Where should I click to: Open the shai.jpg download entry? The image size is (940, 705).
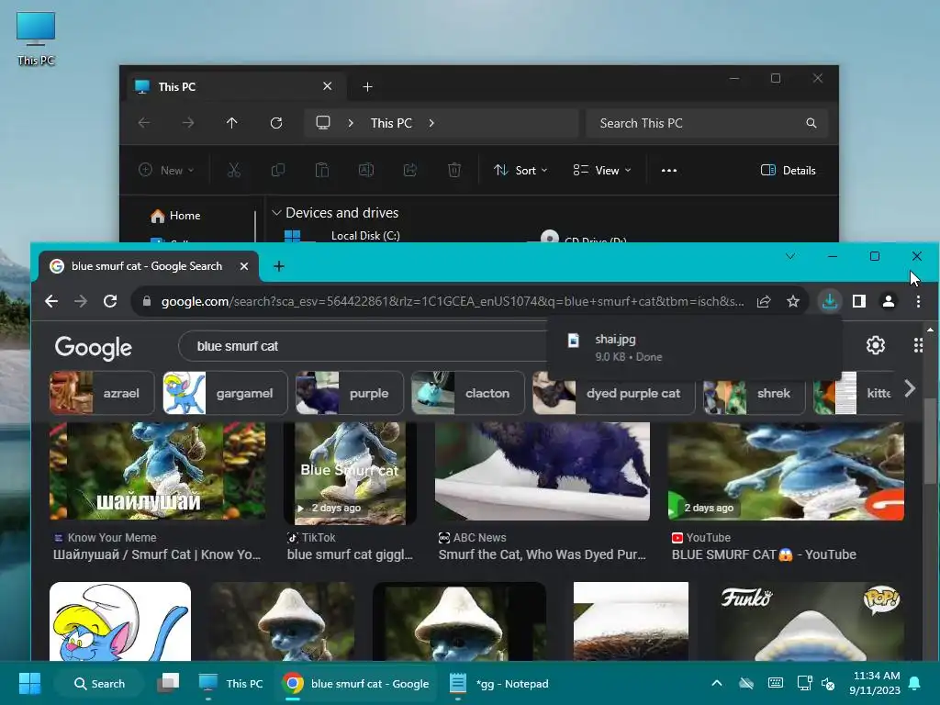coord(696,348)
